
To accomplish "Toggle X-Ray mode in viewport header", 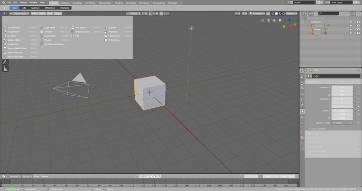I will tap(268, 14).
